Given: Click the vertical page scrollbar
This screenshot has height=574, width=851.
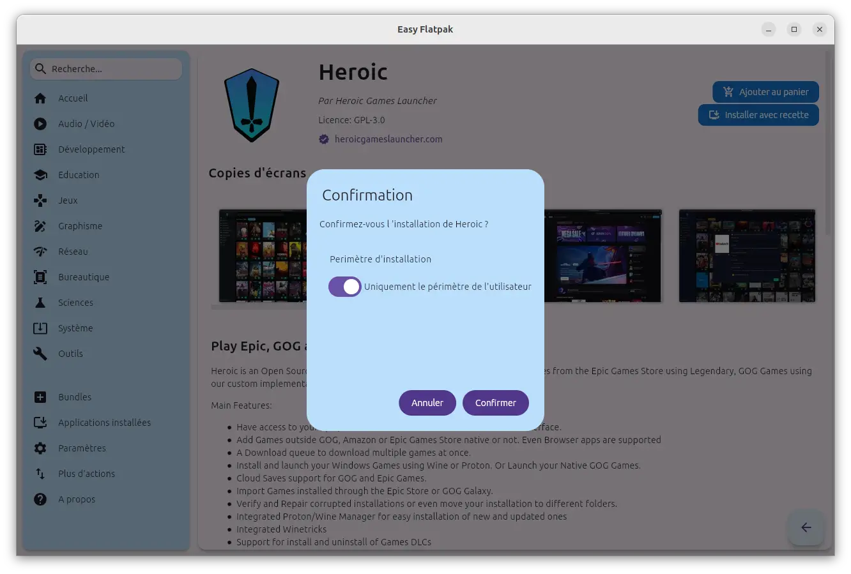Looking at the screenshot, I should (x=829, y=144).
